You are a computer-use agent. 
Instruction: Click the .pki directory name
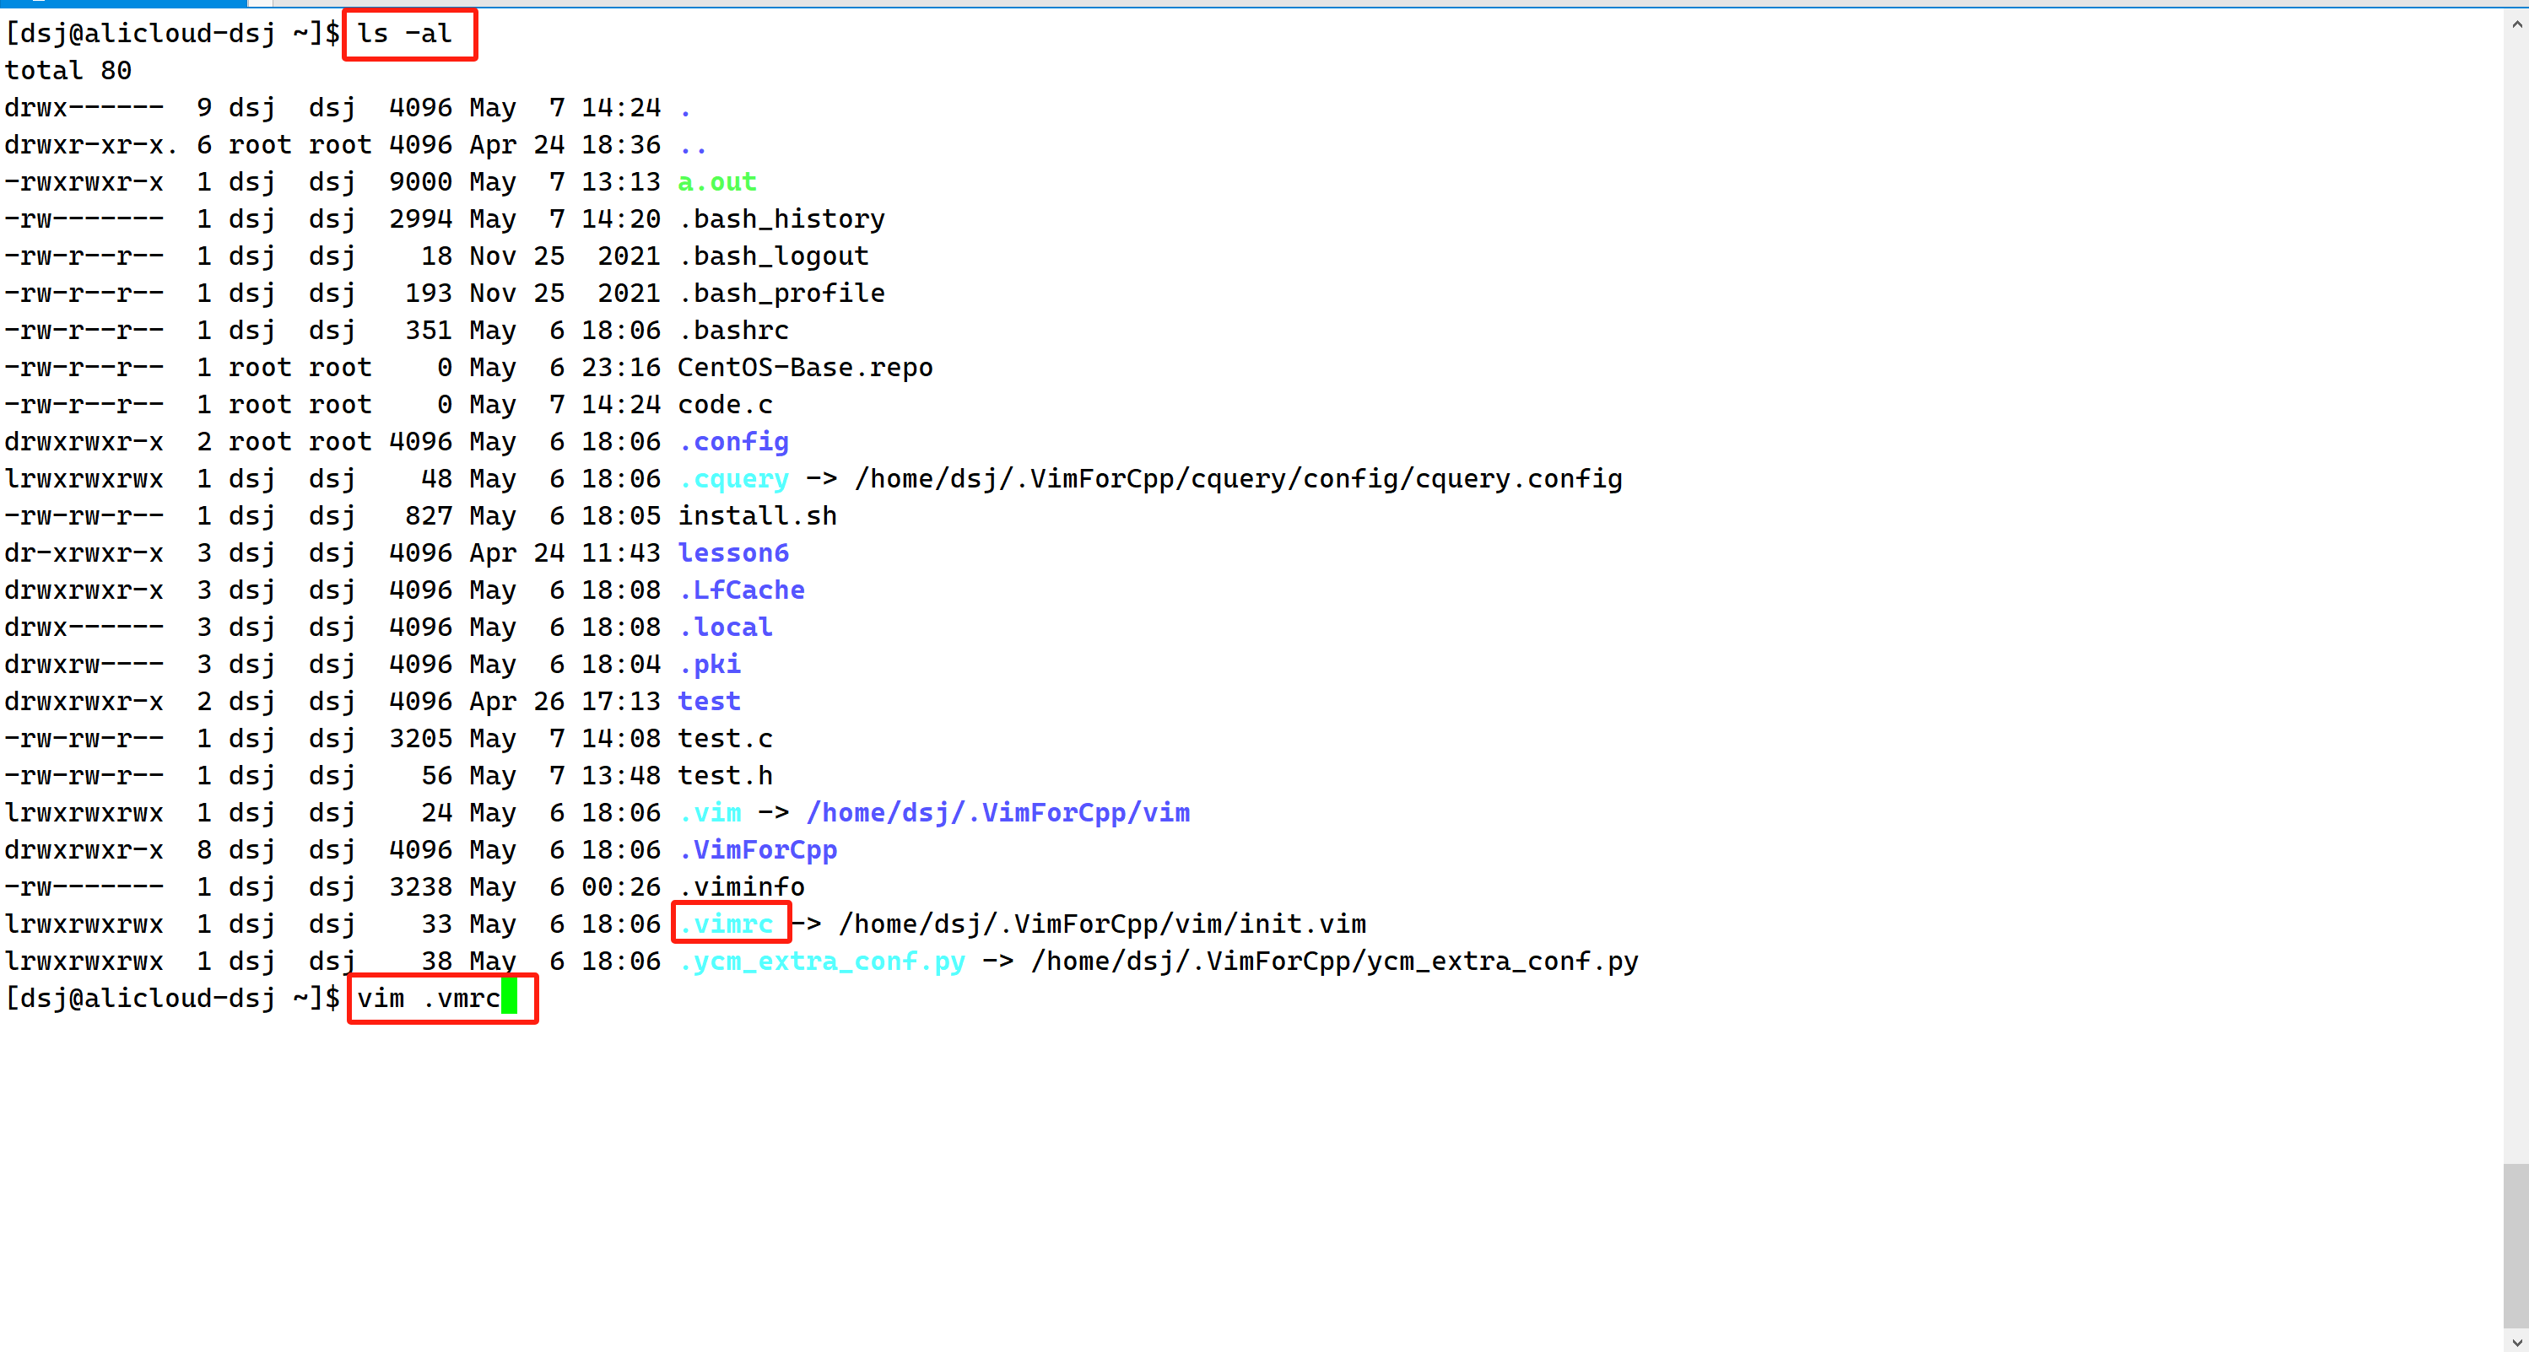coord(709,665)
